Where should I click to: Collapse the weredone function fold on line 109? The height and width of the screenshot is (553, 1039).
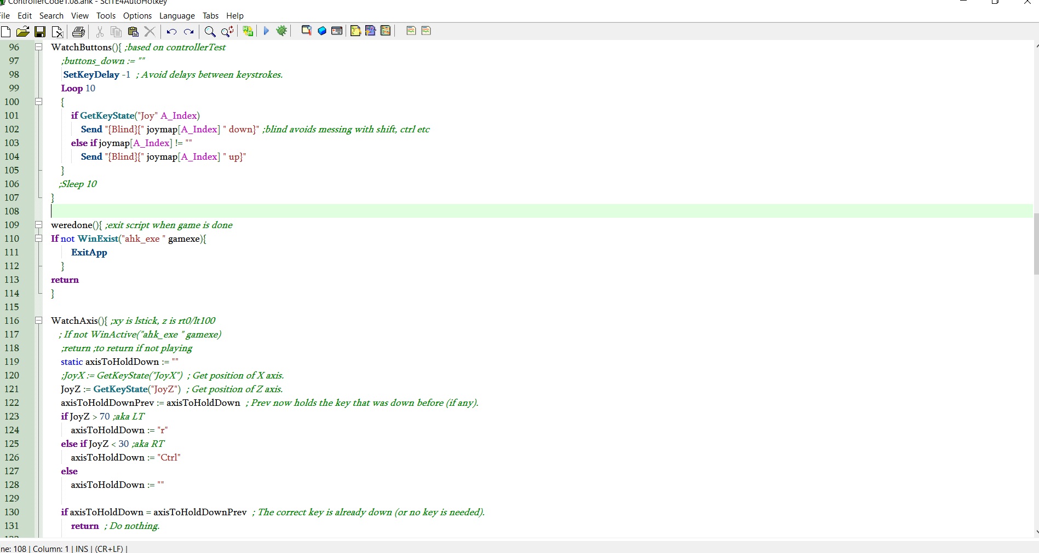coord(39,225)
